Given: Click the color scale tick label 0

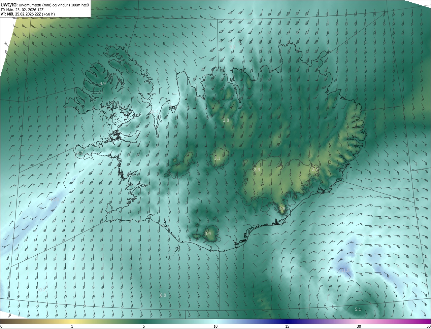Looking at the screenshot, I should [1, 326].
